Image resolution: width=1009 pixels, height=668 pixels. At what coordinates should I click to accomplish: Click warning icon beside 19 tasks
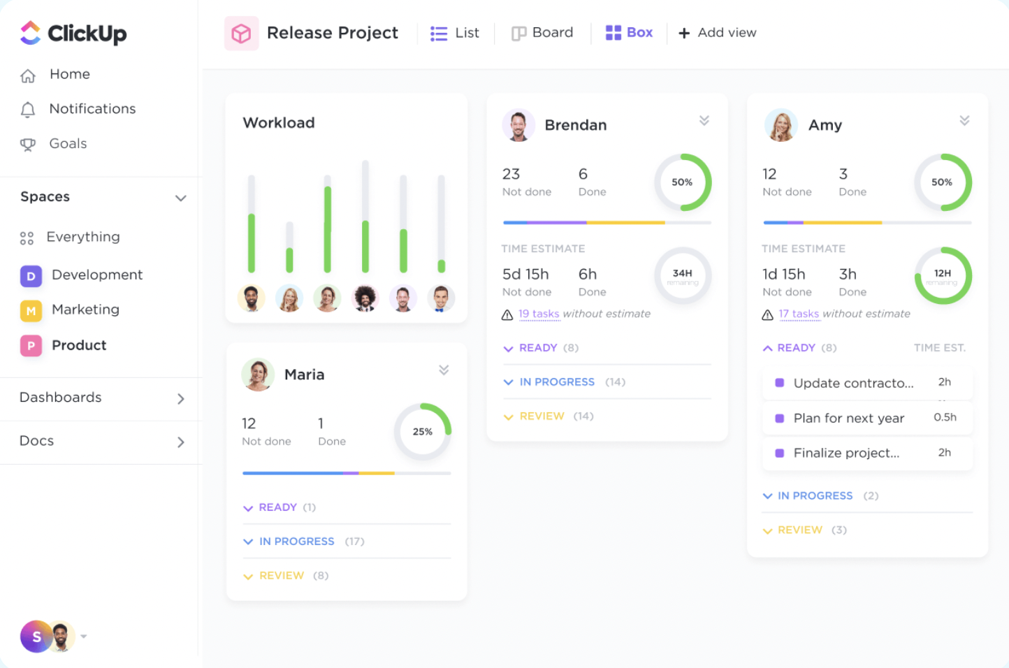[507, 315]
